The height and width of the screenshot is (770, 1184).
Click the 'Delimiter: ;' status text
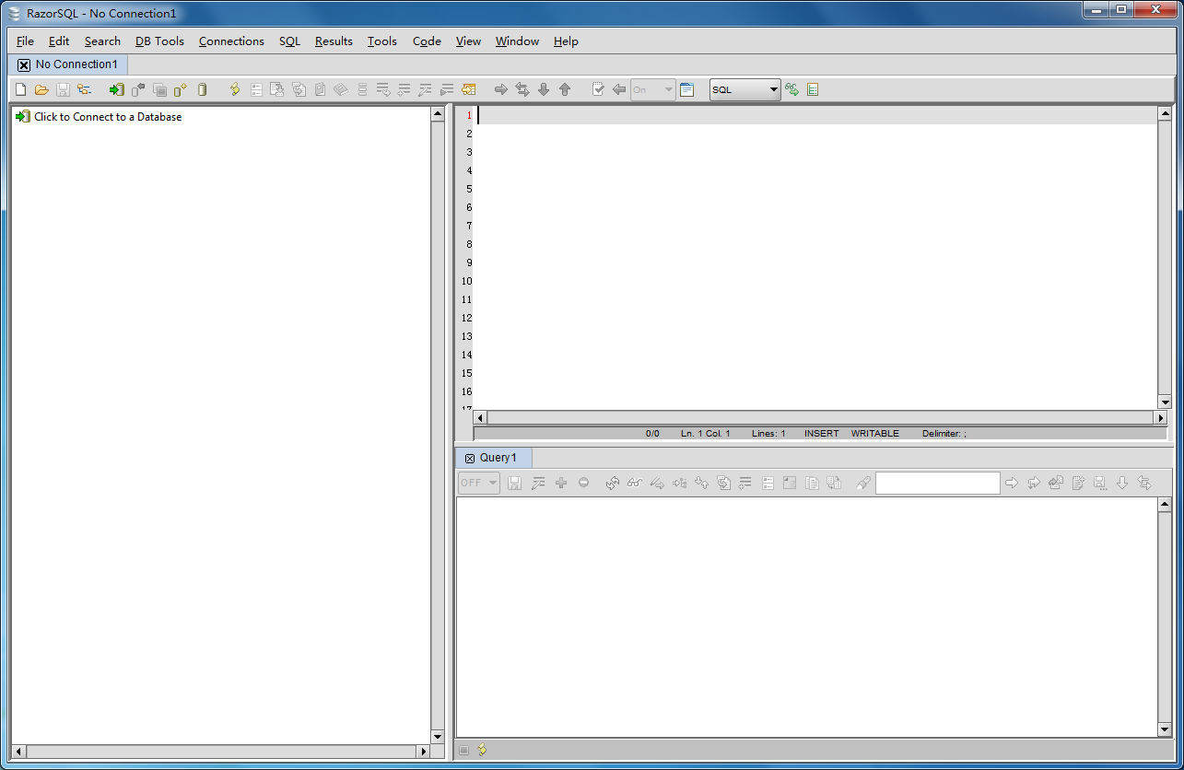944,433
